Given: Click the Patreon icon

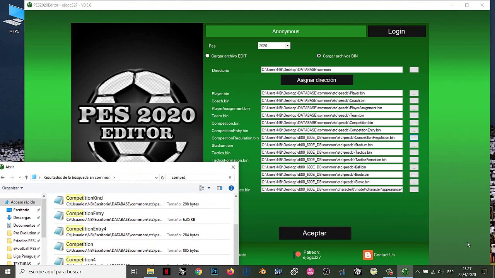Looking at the screenshot, I should 298,255.
